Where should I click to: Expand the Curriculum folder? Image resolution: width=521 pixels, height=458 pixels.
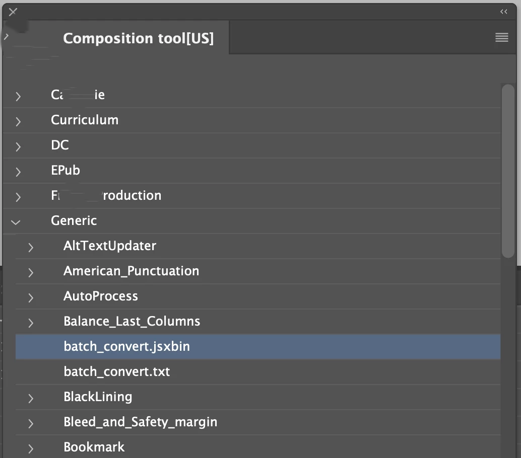(18, 121)
